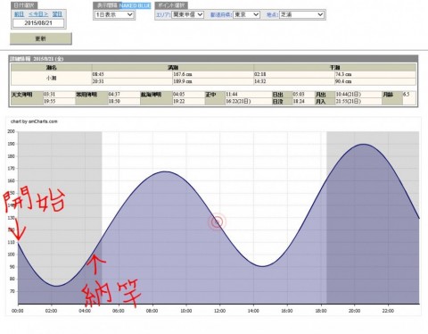
Task: Click the 翌日 next day link
Action: (x=57, y=14)
